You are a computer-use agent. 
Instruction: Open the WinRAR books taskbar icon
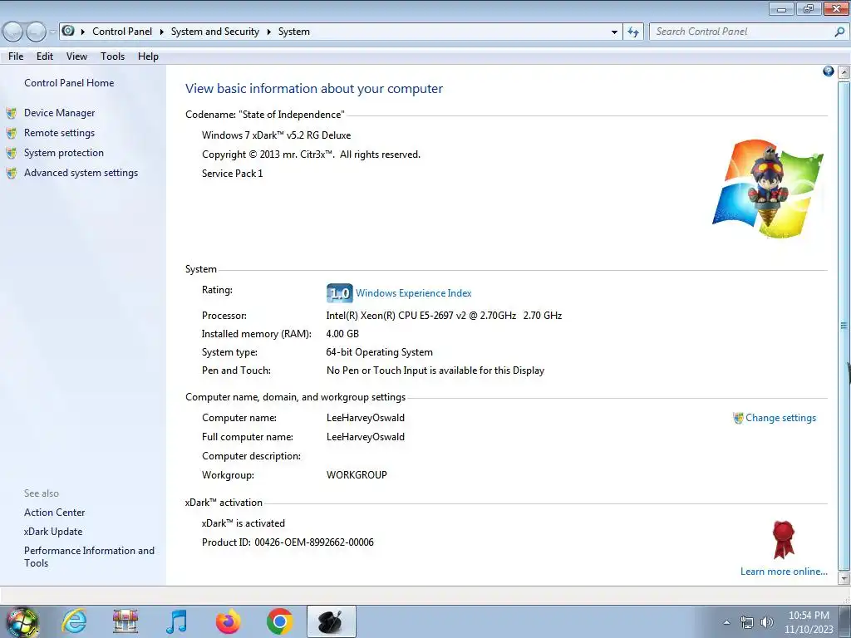click(125, 621)
